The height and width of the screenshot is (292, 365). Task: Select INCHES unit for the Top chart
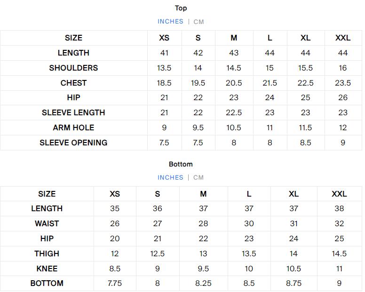coord(170,22)
